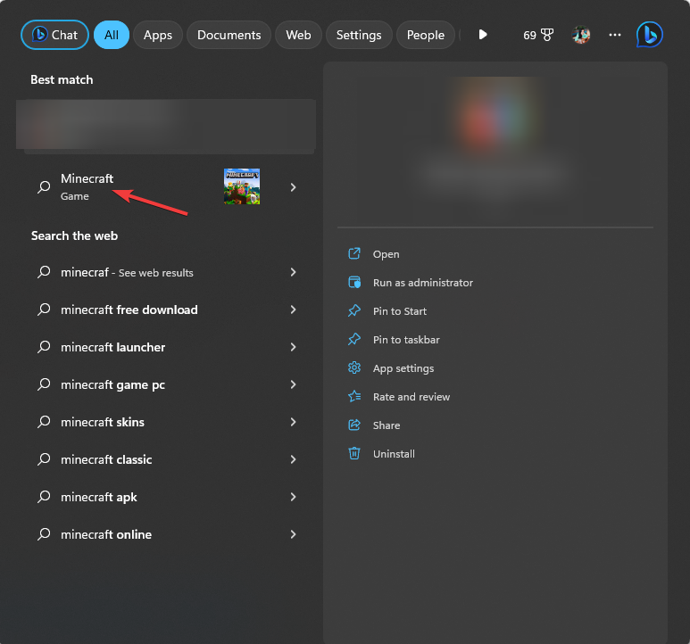Click the gear icon for App settings
This screenshot has height=644, width=690.
(x=354, y=367)
